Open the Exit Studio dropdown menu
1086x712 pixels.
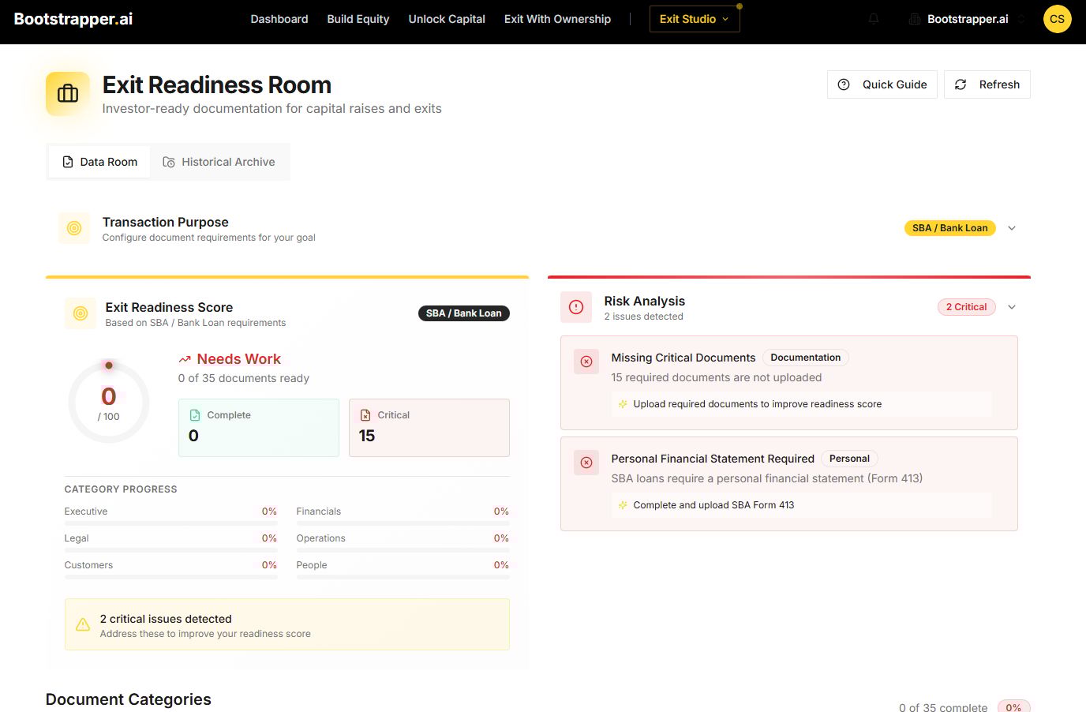pyautogui.click(x=695, y=19)
